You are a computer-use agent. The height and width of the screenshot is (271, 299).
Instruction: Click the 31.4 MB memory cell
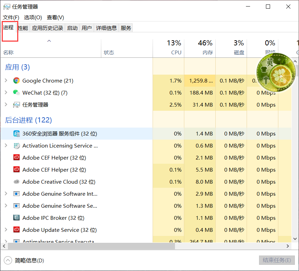[200, 105]
